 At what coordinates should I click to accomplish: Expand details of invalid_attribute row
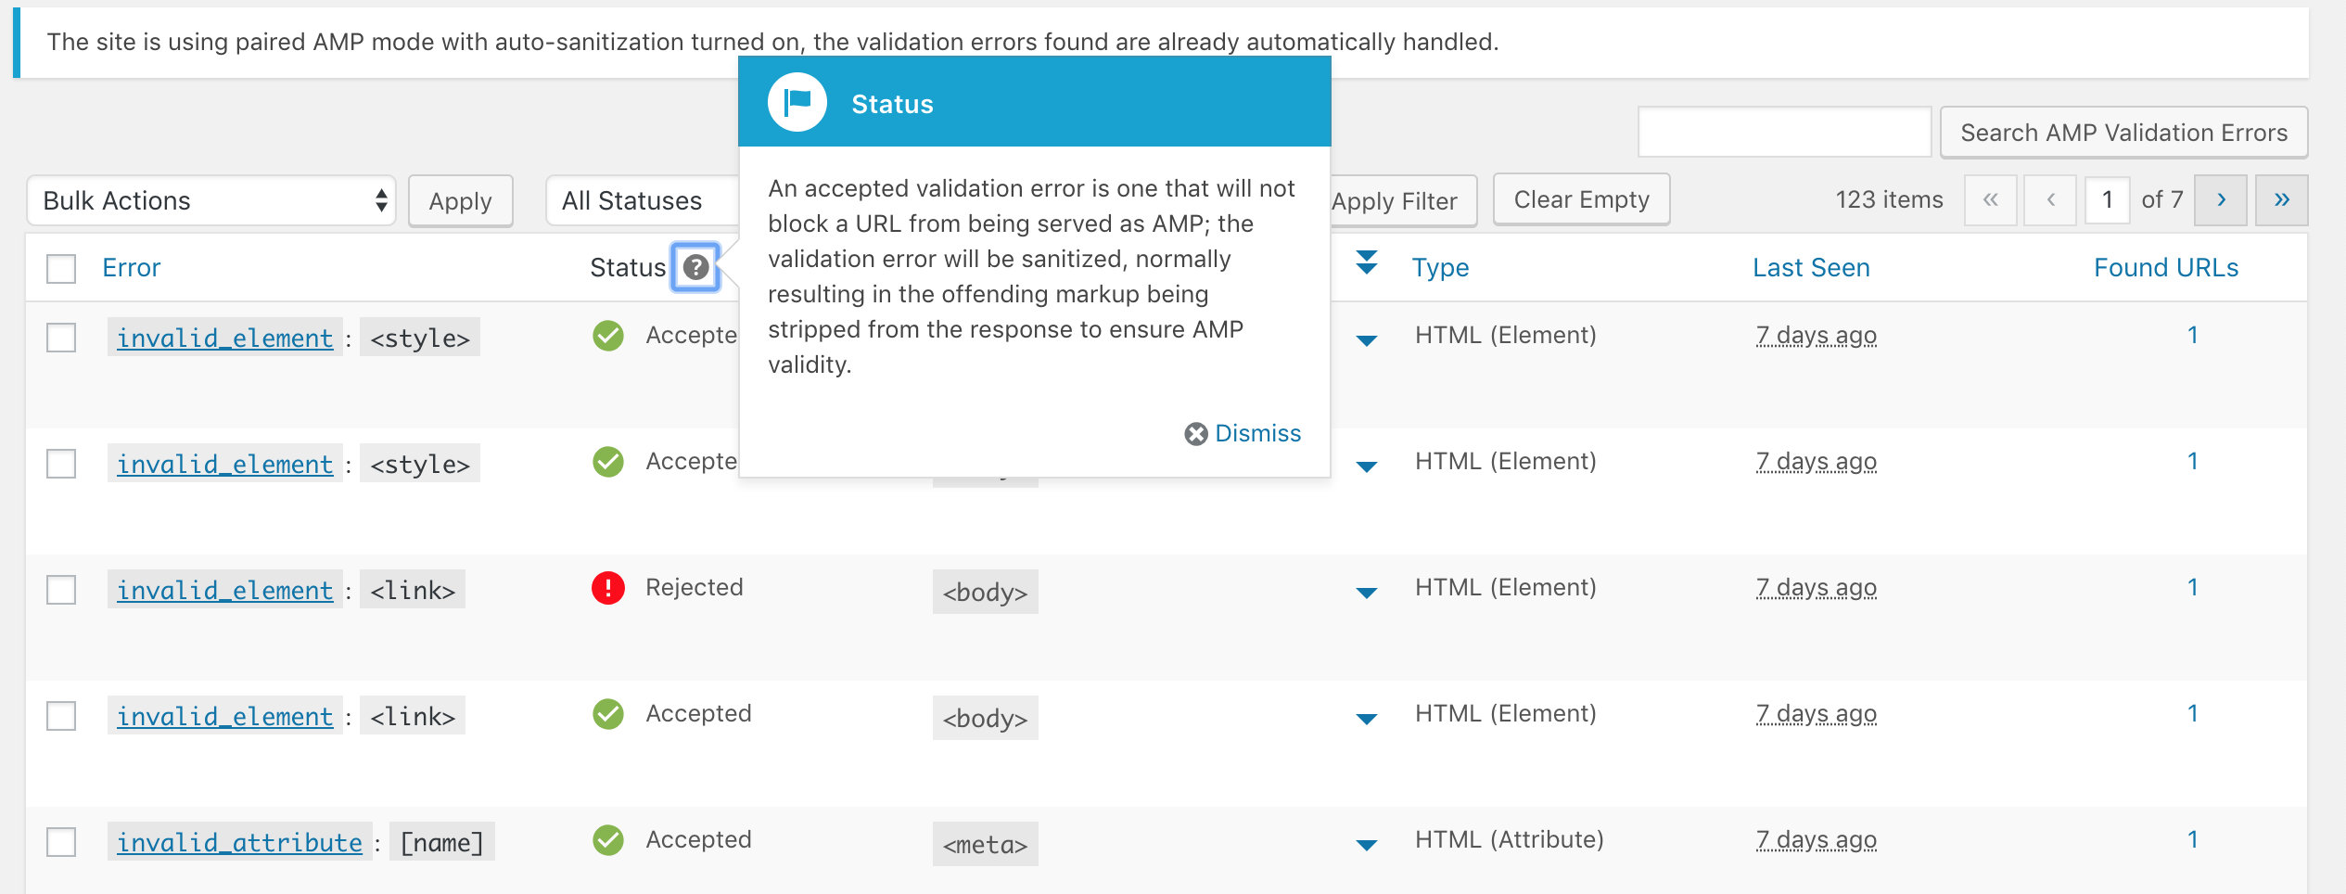pos(1366,845)
